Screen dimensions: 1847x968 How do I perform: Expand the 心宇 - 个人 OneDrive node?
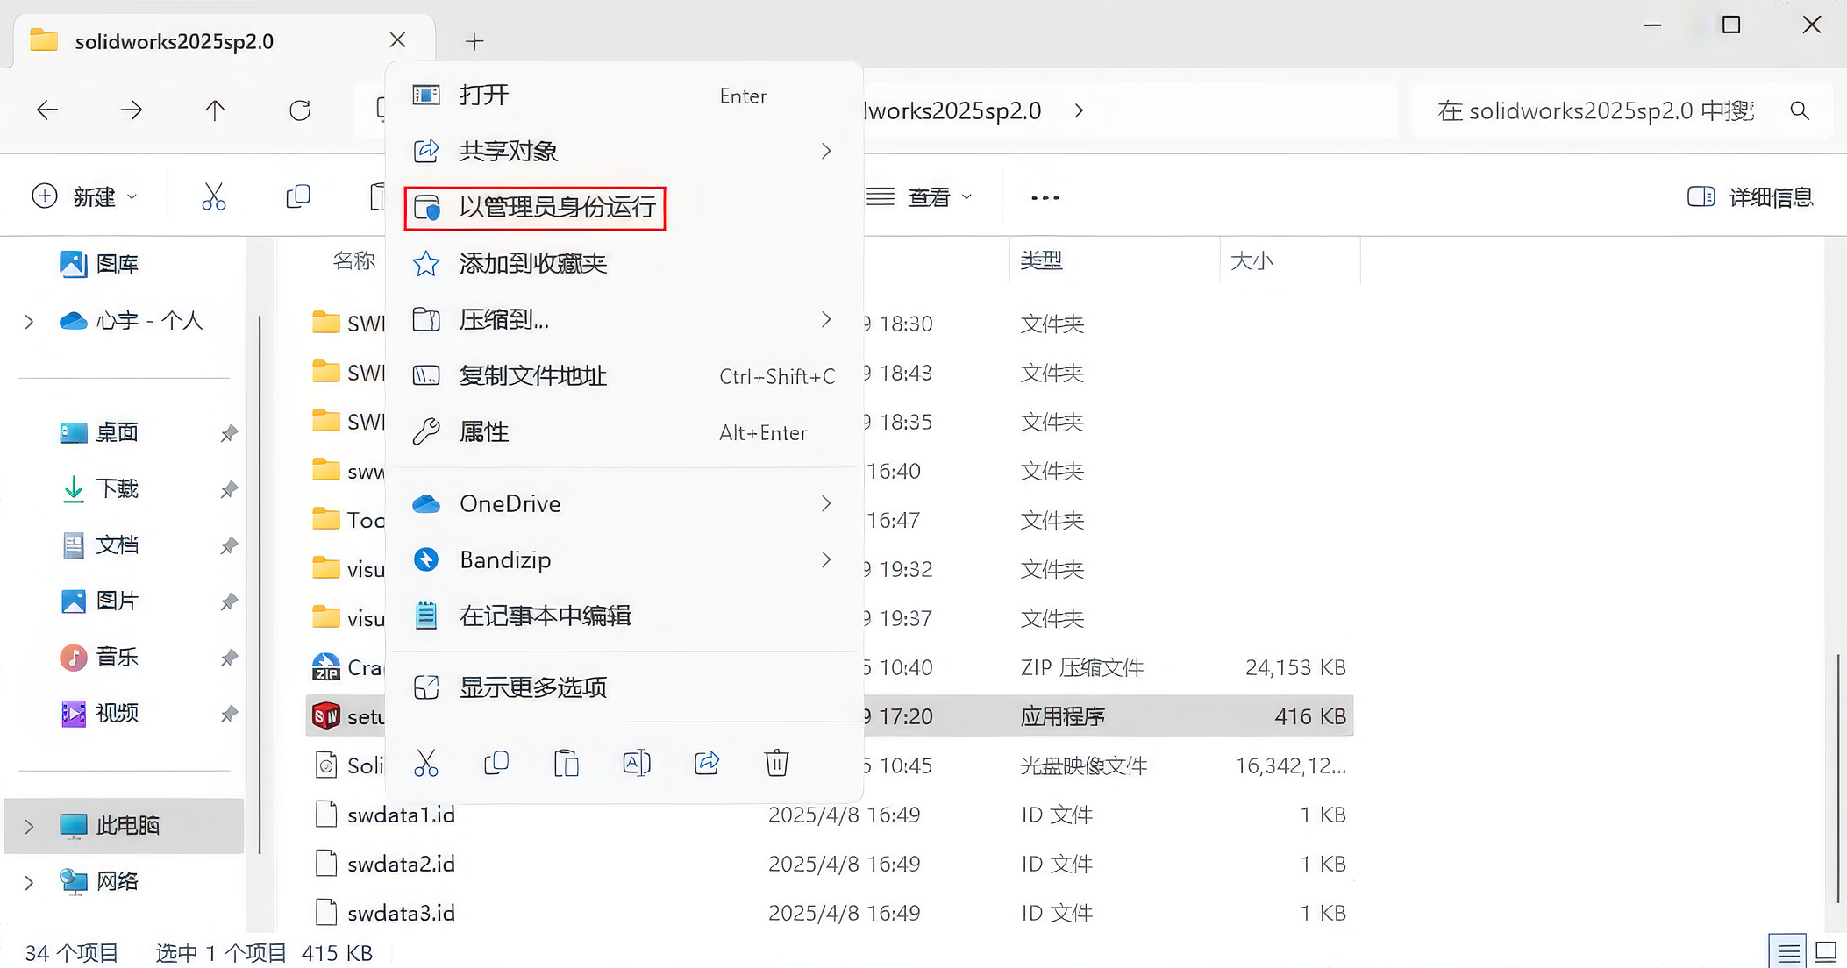tap(29, 322)
